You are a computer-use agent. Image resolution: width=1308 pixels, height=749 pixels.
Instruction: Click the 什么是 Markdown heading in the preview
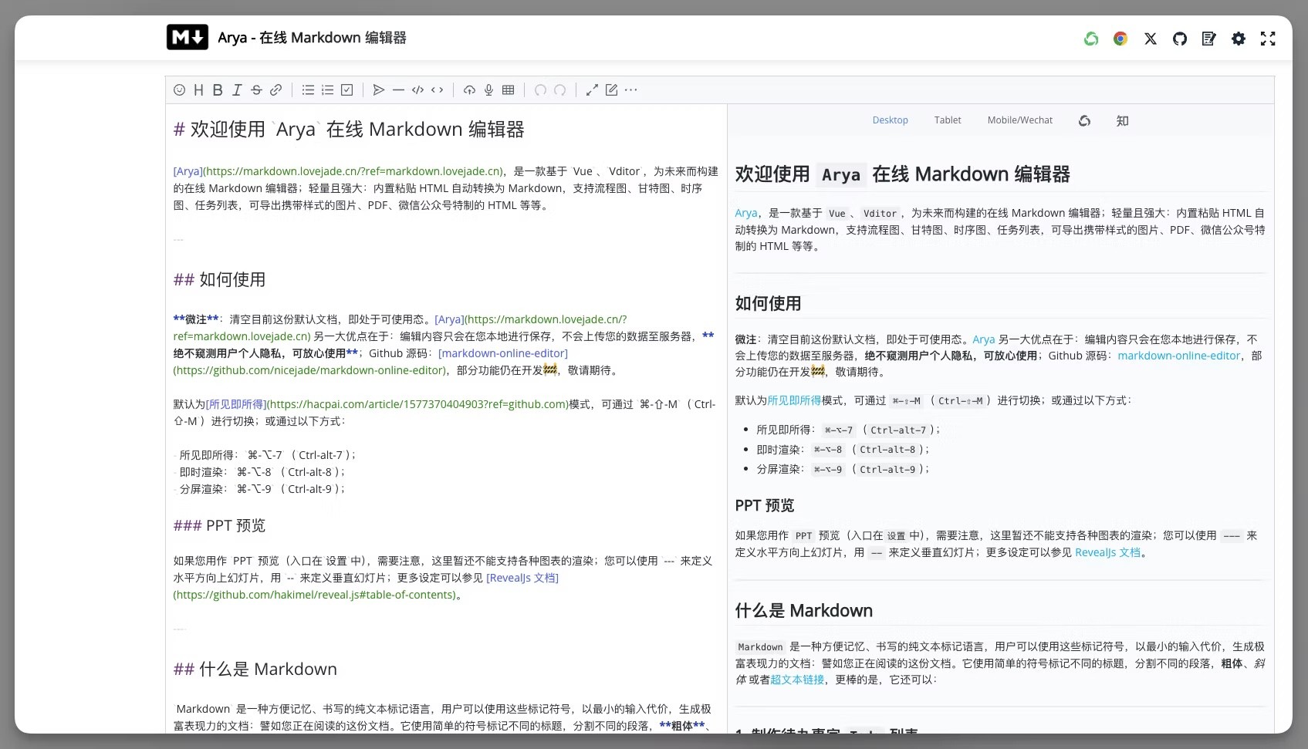point(803,610)
